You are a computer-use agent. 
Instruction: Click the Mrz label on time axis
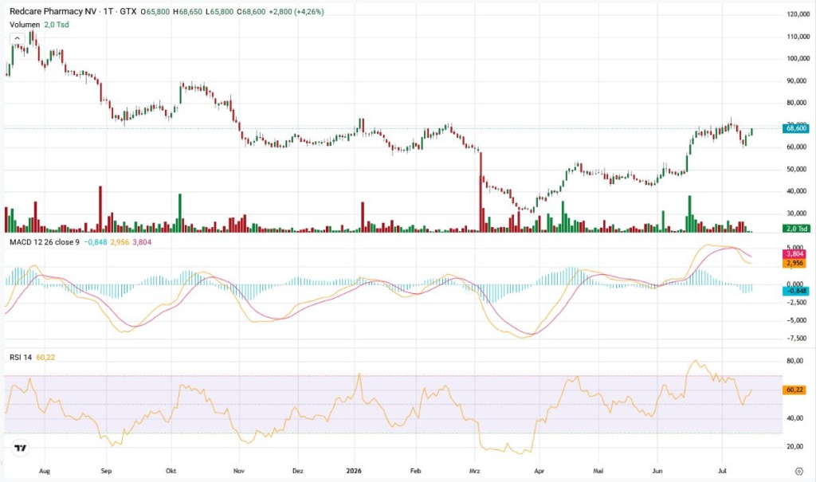[x=475, y=471]
